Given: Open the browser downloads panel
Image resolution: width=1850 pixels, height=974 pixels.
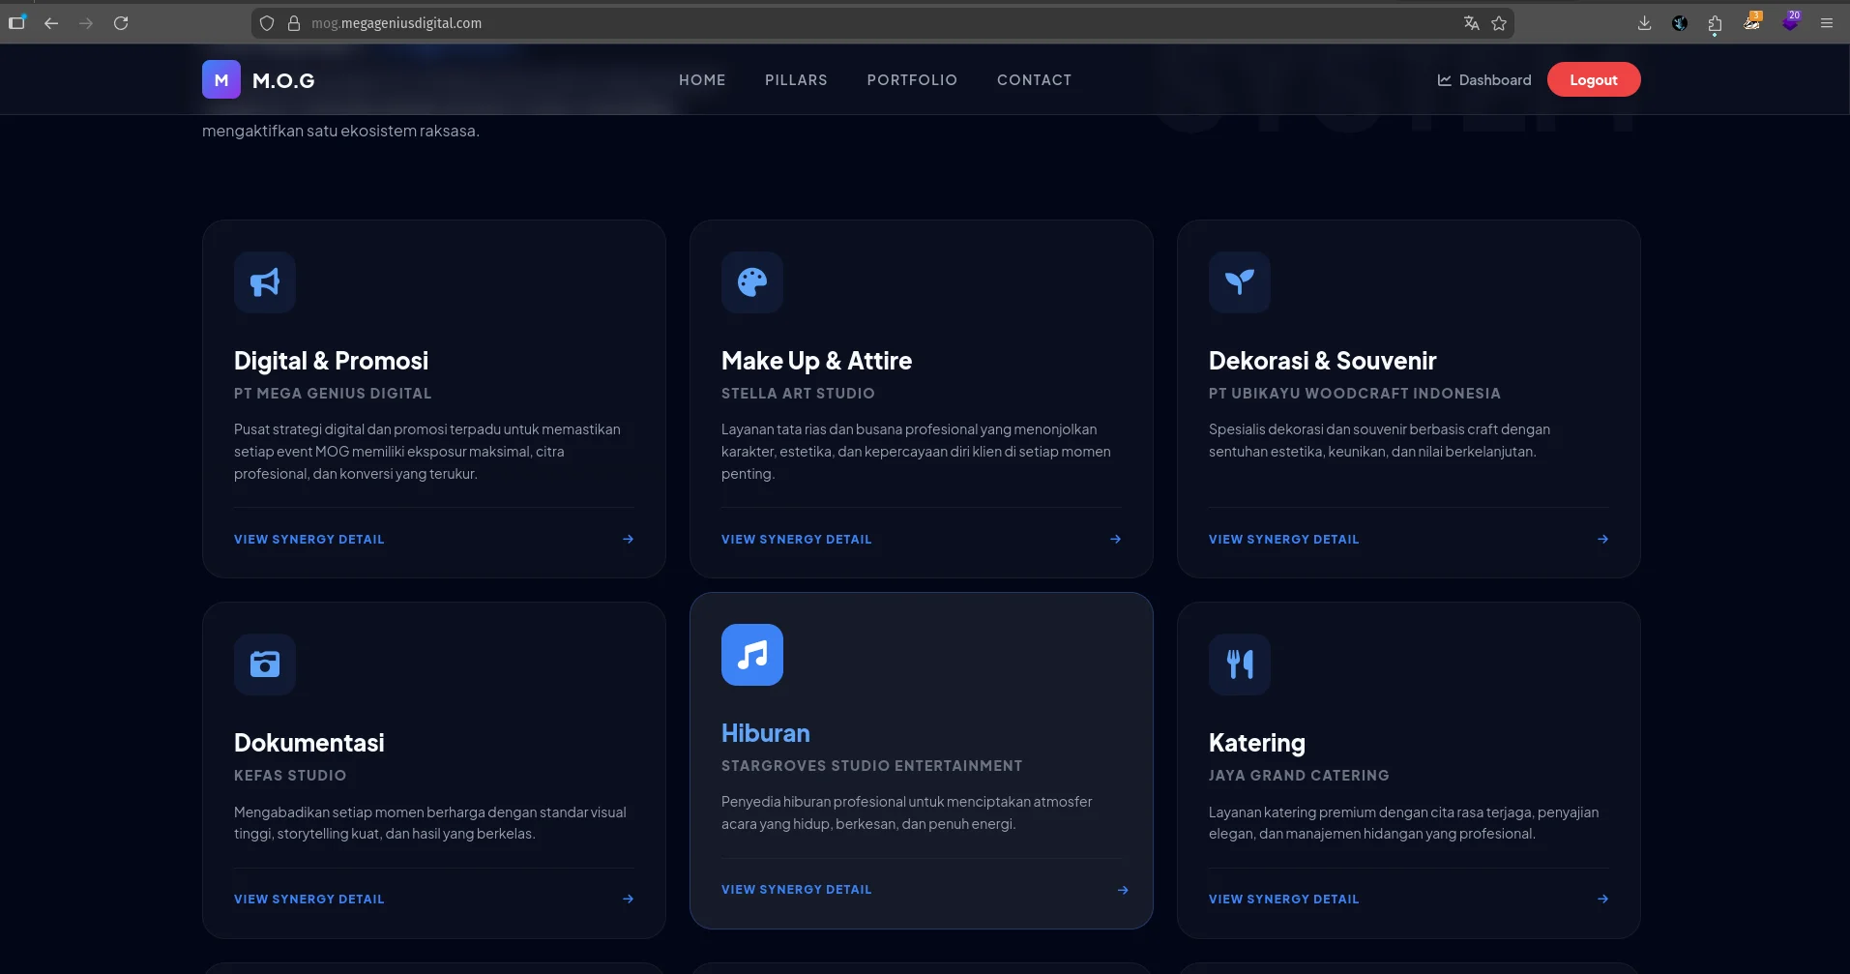Looking at the screenshot, I should 1644,23.
